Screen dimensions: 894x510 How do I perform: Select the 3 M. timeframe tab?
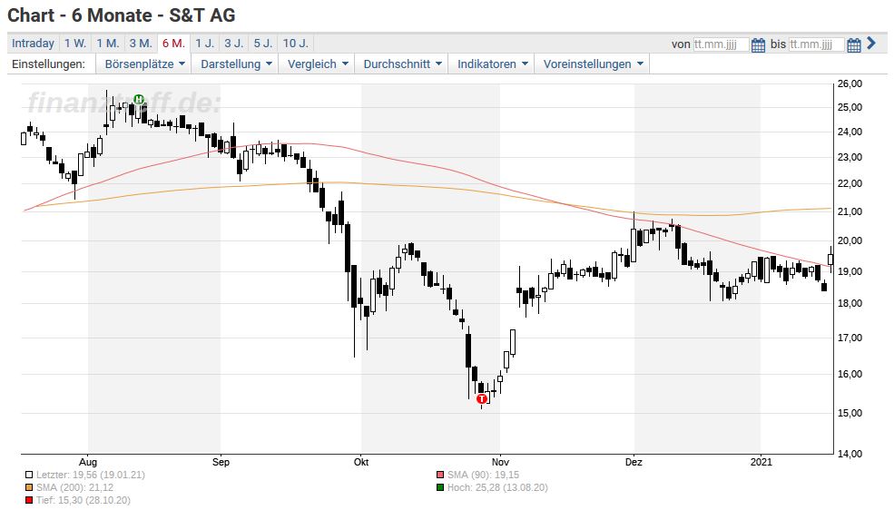pos(141,44)
